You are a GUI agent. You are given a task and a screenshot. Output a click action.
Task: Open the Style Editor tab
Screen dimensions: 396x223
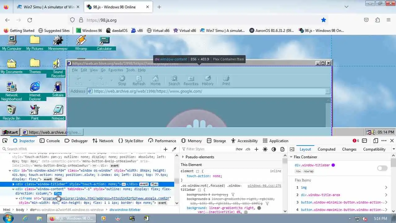click(131, 141)
